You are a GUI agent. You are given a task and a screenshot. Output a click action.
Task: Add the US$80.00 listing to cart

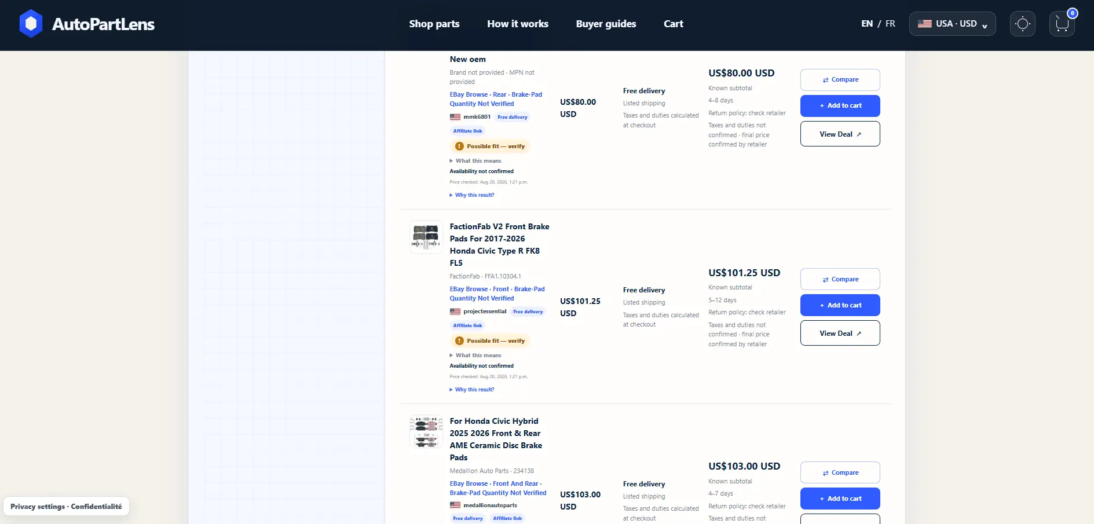click(x=840, y=106)
